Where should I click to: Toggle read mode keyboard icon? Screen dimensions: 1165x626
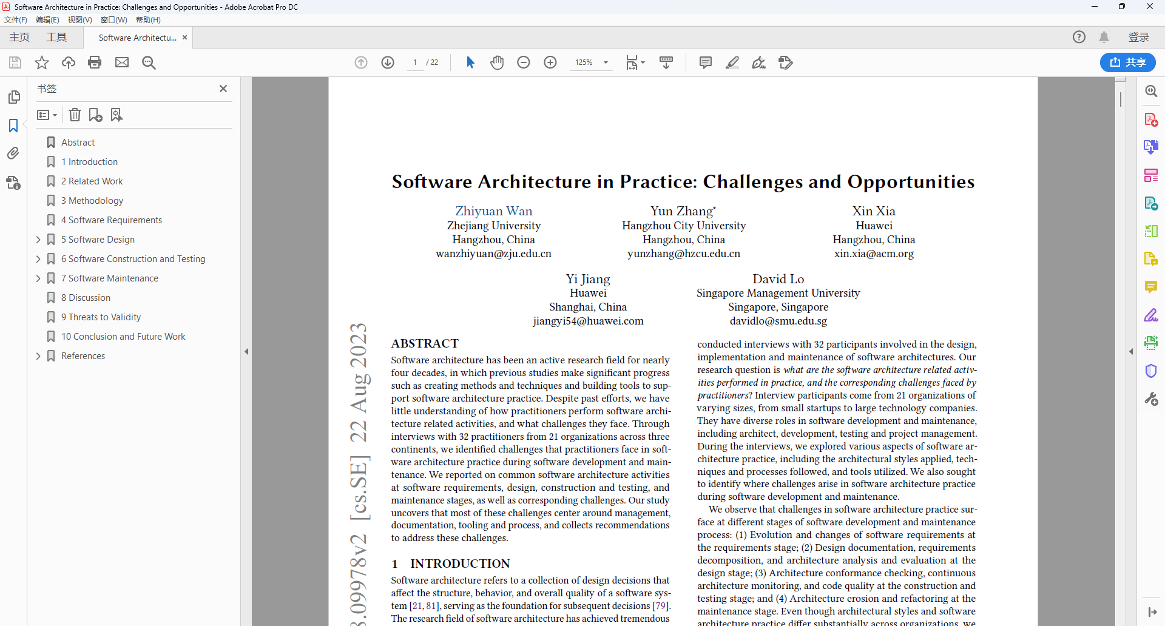click(x=666, y=62)
